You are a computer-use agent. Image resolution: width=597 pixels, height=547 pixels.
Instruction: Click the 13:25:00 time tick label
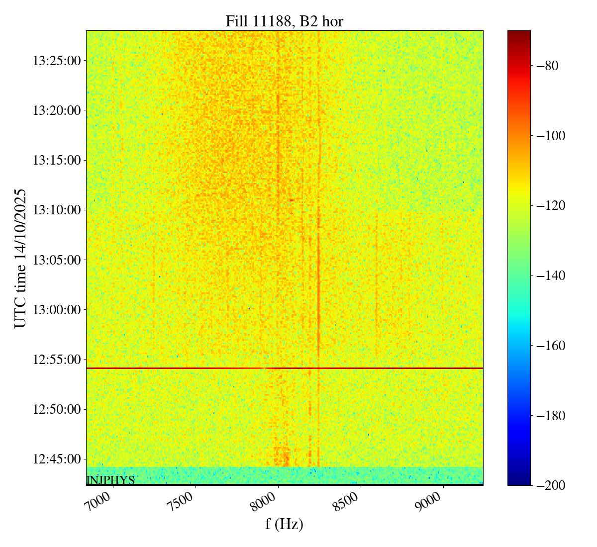[56, 61]
